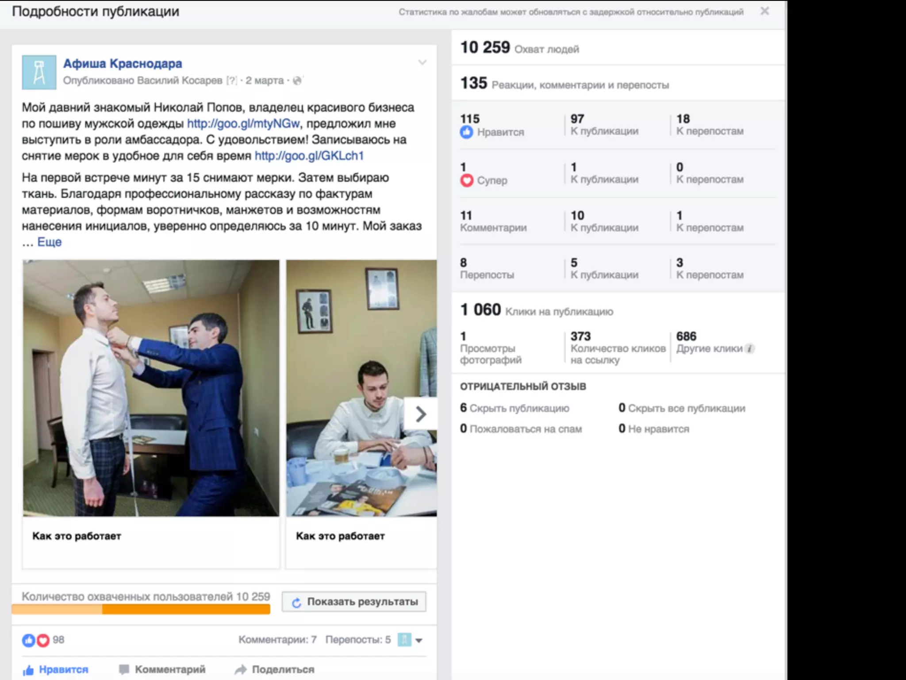The width and height of the screenshot is (906, 680).
Task: Open the page identity selector dropdown arrow
Action: (x=419, y=640)
